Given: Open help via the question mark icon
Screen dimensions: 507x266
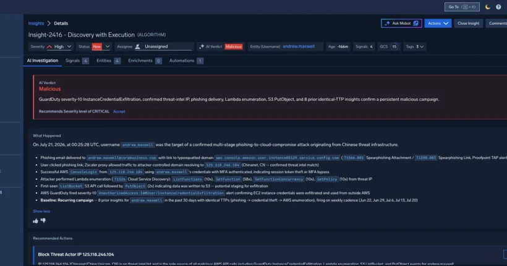Looking at the screenshot, I should pyautogui.click(x=498, y=7).
